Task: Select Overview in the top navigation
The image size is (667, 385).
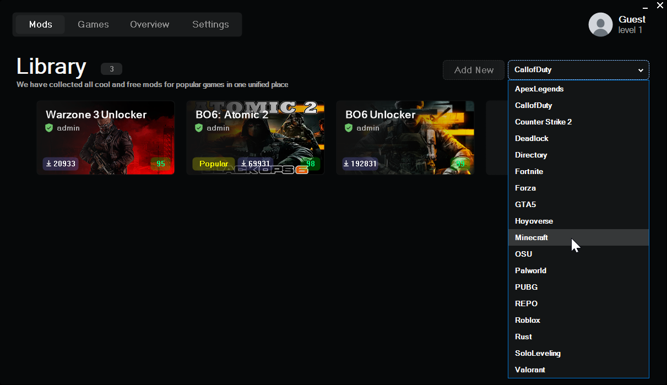Action: (149, 24)
